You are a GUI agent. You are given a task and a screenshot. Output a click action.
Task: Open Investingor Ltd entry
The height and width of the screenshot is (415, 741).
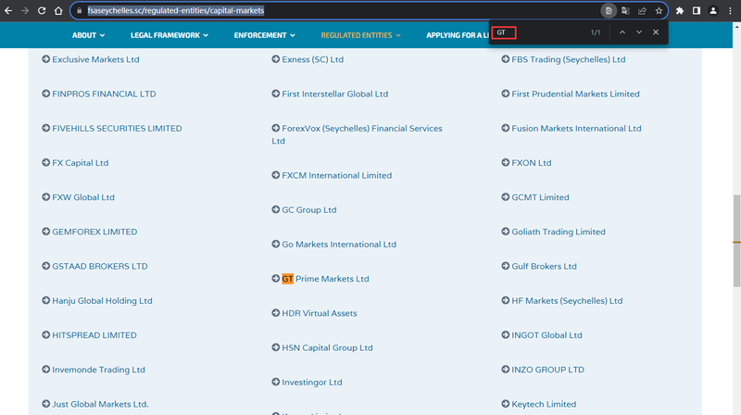click(311, 383)
